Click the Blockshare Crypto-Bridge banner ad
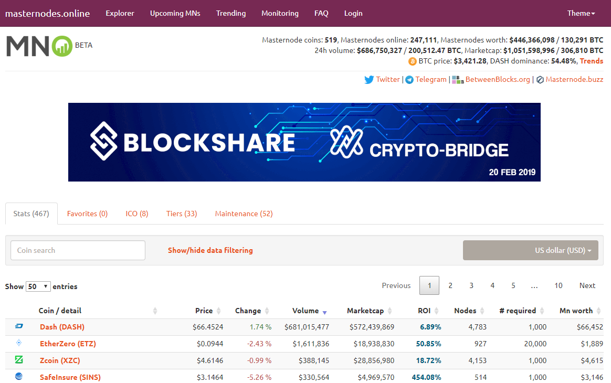Image resolution: width=611 pixels, height=383 pixels. (x=304, y=142)
